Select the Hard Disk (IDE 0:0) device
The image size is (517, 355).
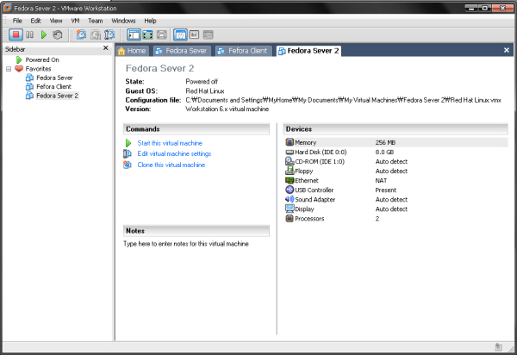(396, 152)
